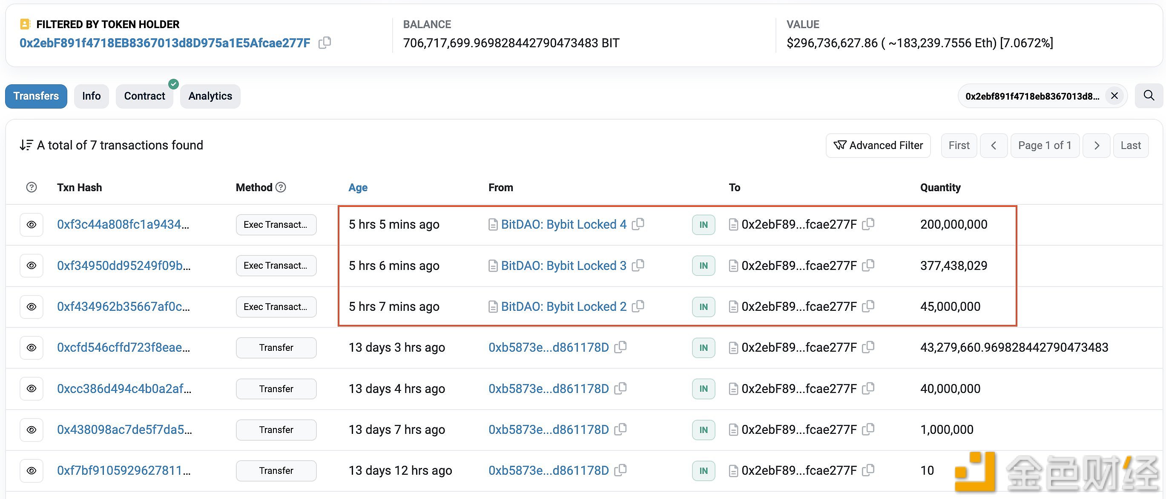The height and width of the screenshot is (499, 1166).
Task: Open transaction 0xf434962b35667af0c
Action: 123,307
